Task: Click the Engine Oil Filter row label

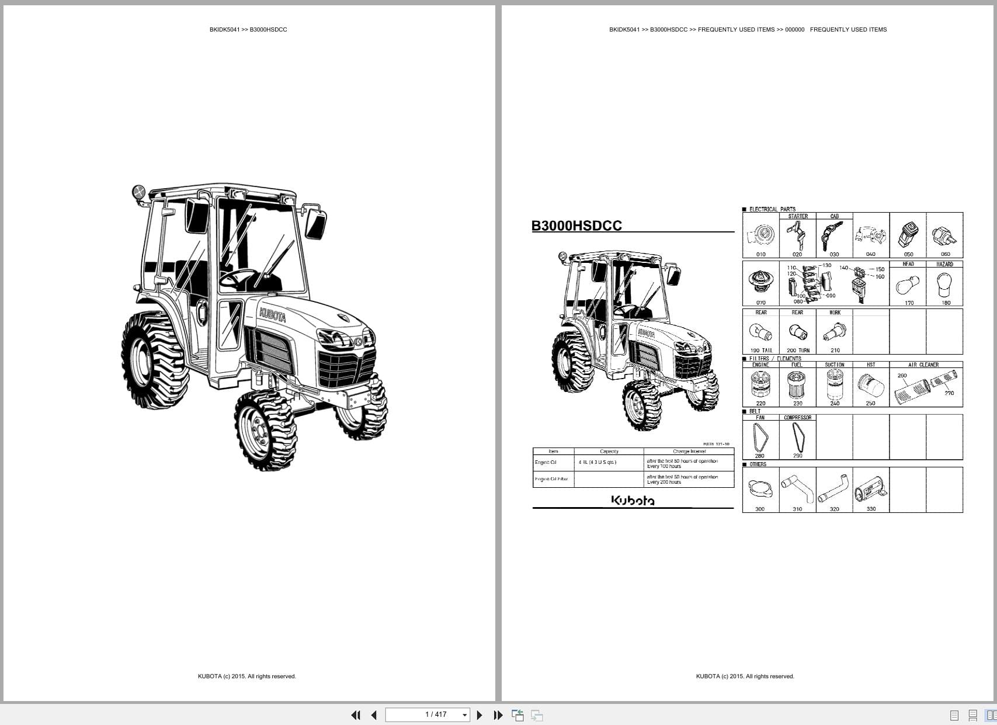Action: pos(551,479)
